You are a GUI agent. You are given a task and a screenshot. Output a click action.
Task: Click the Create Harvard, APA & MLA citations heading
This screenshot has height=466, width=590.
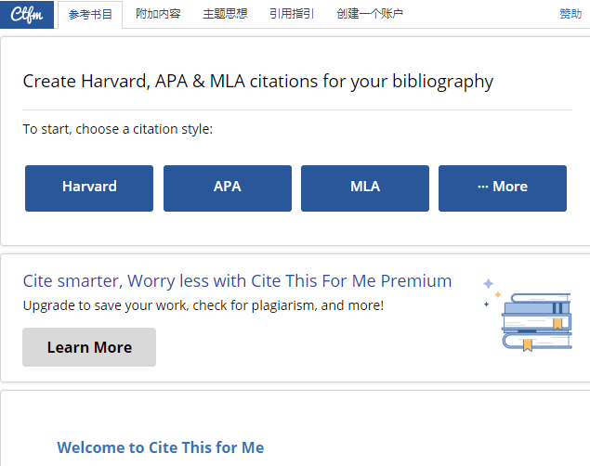click(x=258, y=82)
